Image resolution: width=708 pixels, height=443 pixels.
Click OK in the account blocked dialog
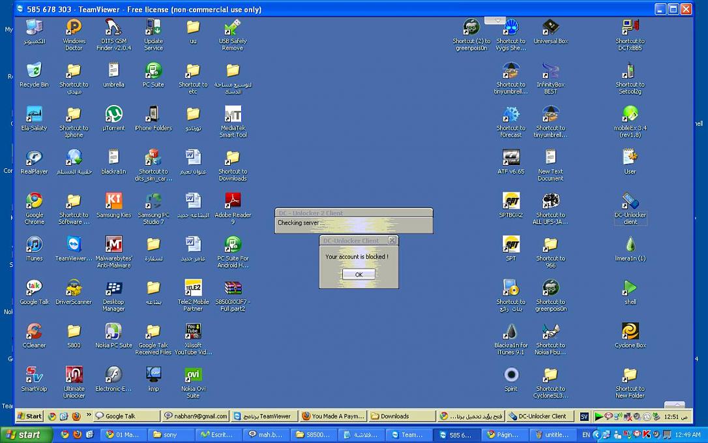359,275
